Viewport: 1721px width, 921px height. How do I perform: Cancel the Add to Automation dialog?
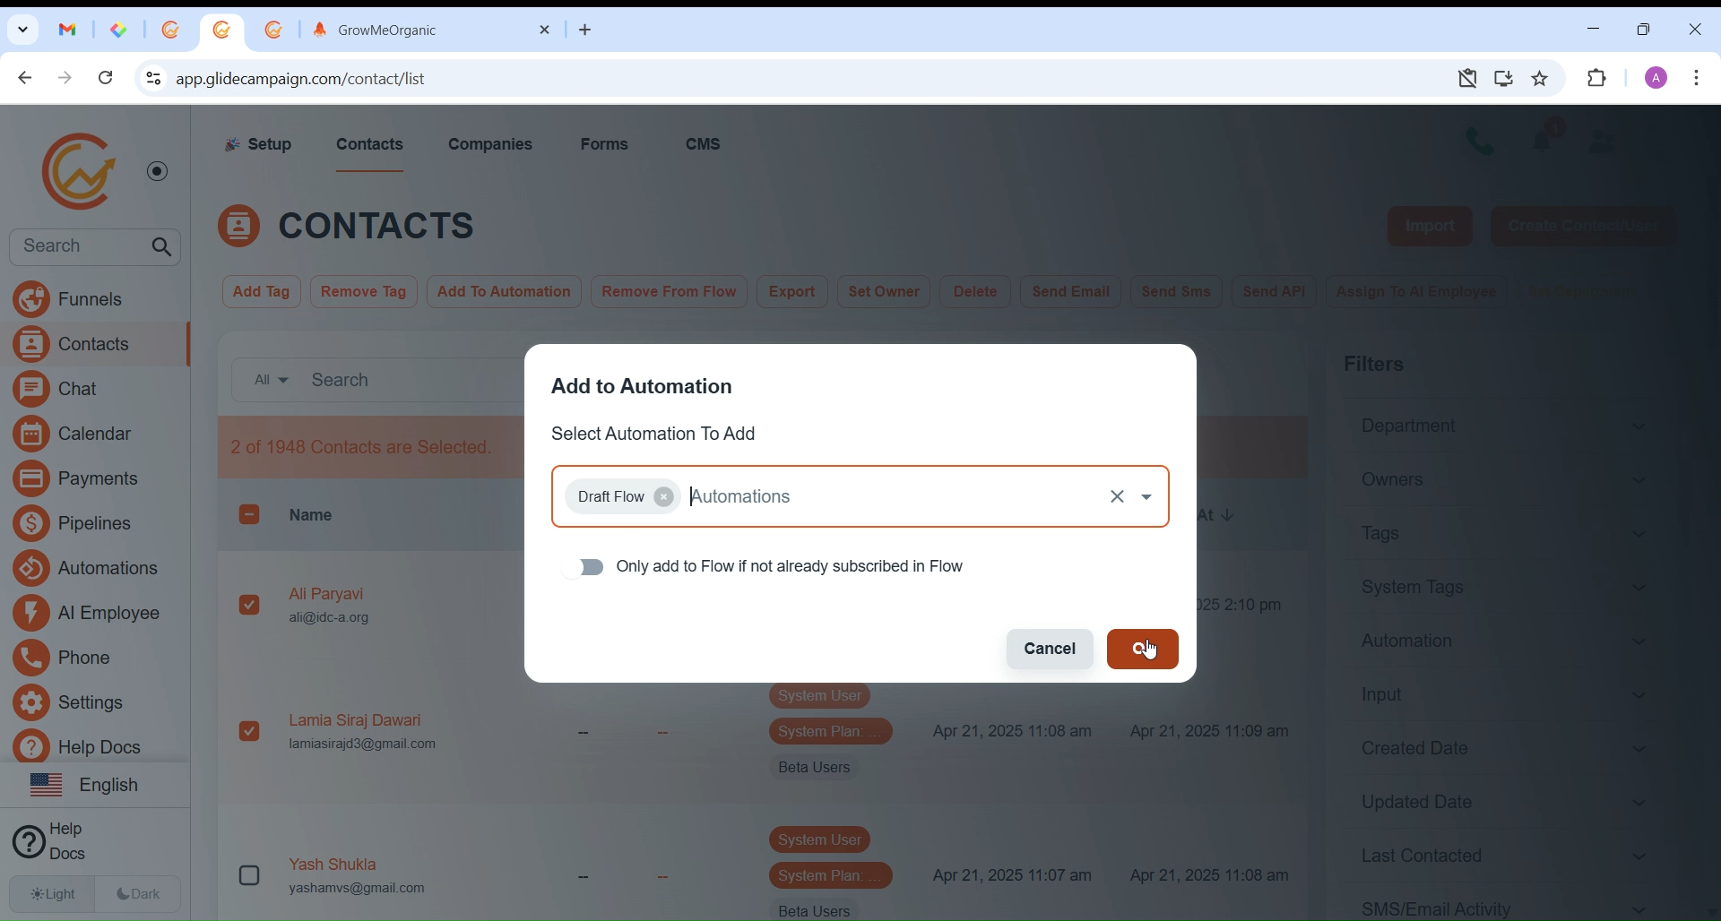(1050, 650)
